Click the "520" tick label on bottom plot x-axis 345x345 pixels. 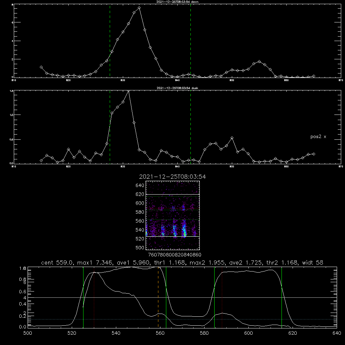(72, 333)
